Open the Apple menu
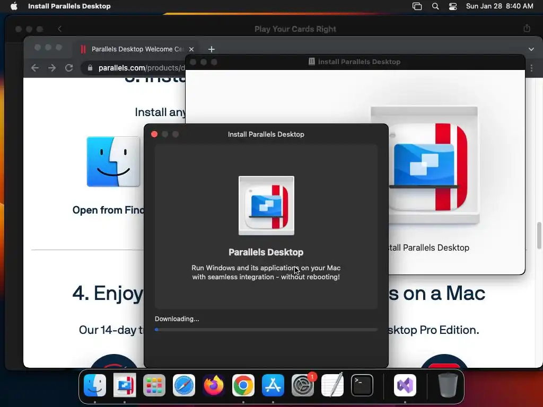The width and height of the screenshot is (543, 407). (x=14, y=6)
